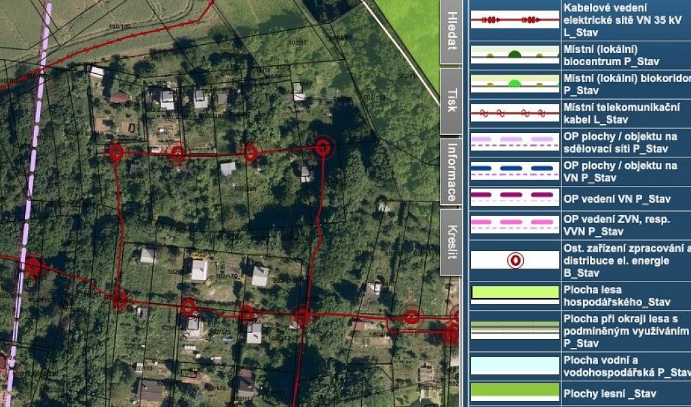Viewport: 691px width, 407px height.
Task: Select the Místní telekomunikační kabel legend symbol
Action: pos(515,113)
